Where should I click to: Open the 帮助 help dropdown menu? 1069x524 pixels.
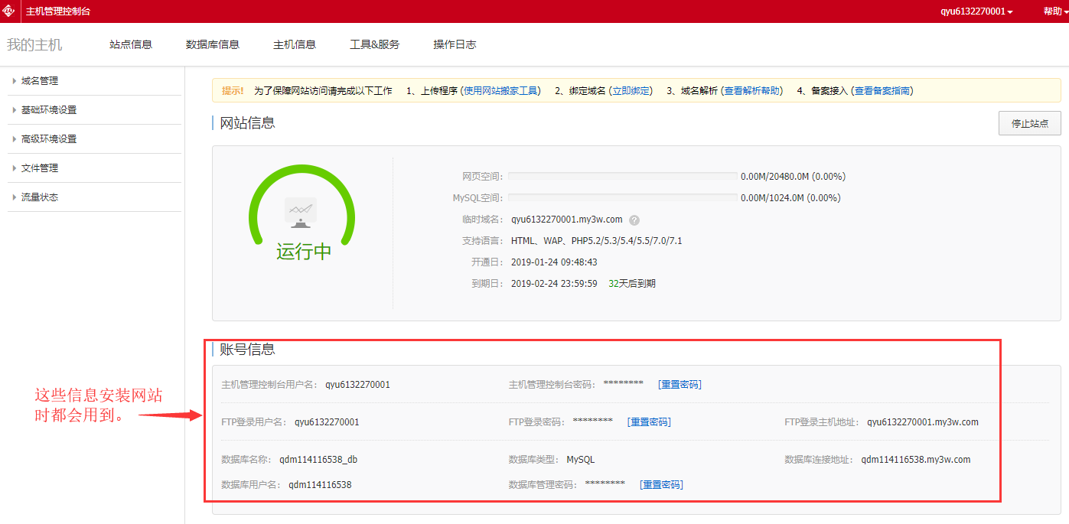pyautogui.click(x=1054, y=11)
